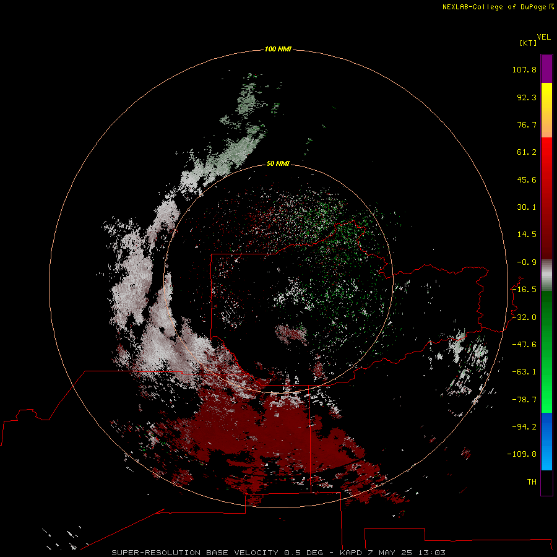557x557 pixels.
Task: Click the 107.8 value on velocity scale
Action: point(524,69)
